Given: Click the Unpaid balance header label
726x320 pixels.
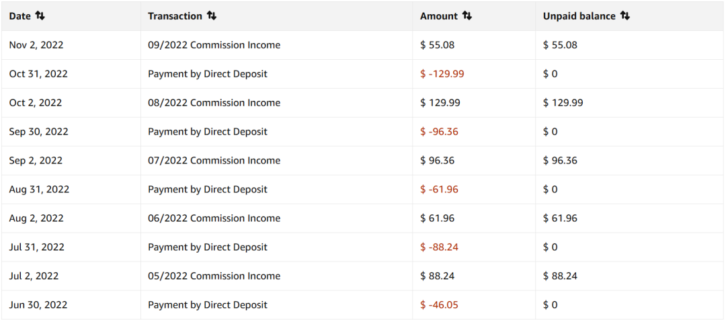Looking at the screenshot, I should point(579,15).
